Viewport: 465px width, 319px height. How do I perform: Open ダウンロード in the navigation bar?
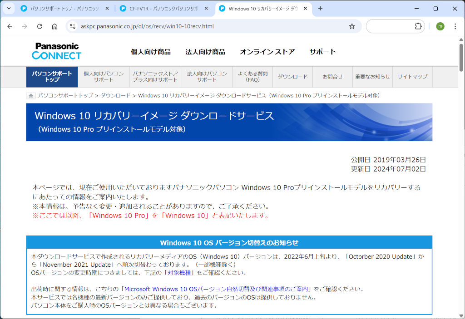[293, 77]
